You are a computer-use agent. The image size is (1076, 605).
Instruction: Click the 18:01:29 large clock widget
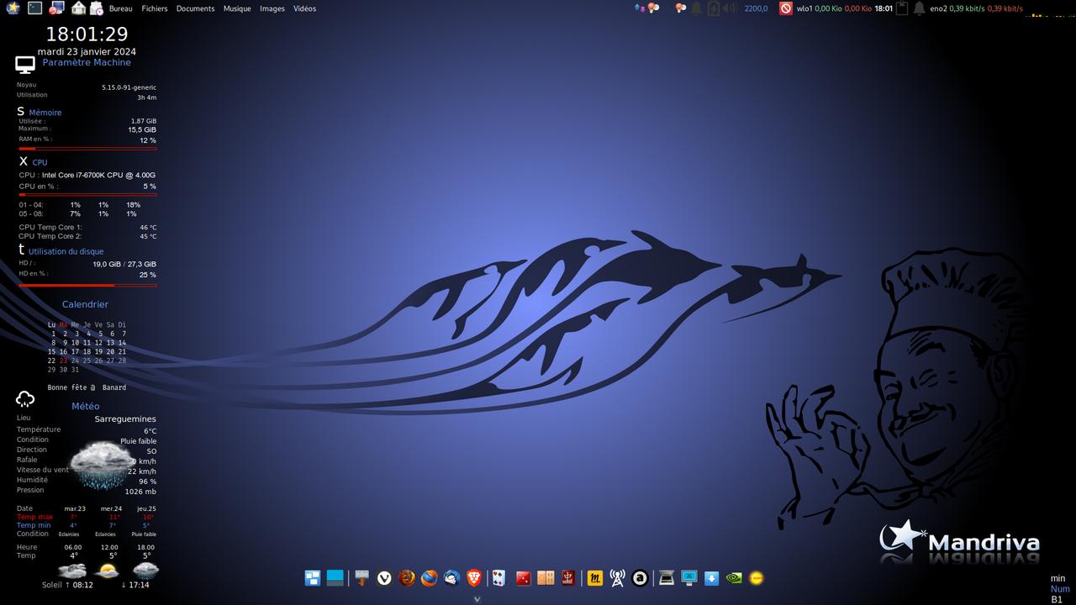tap(87, 34)
